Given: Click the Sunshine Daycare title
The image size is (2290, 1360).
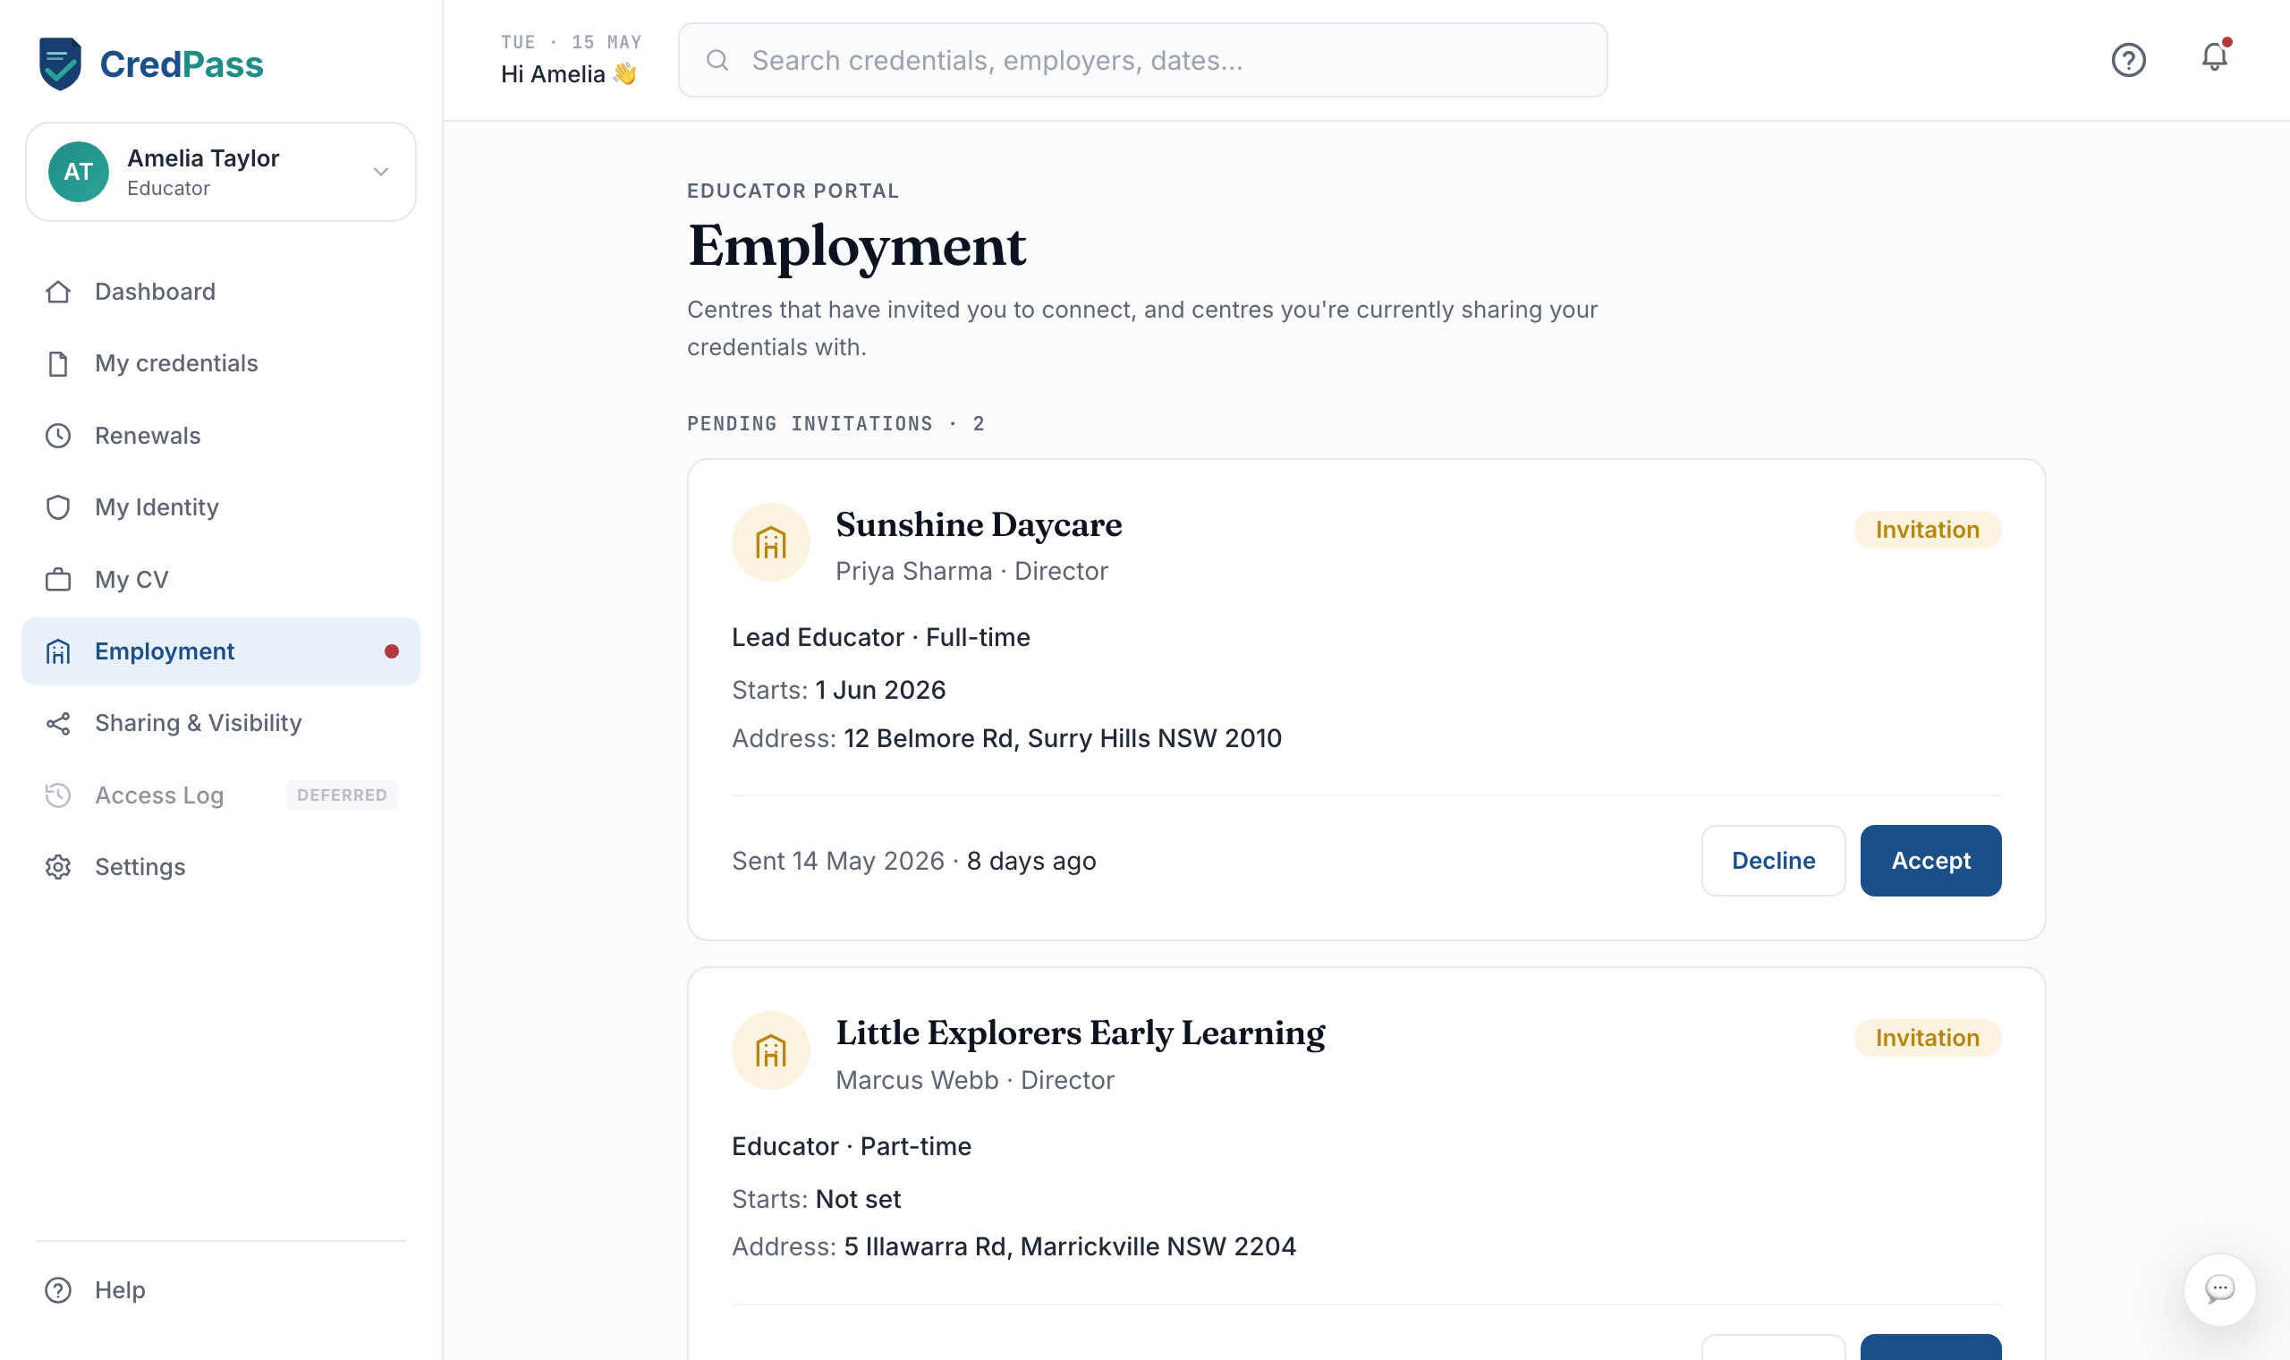Looking at the screenshot, I should 979,524.
